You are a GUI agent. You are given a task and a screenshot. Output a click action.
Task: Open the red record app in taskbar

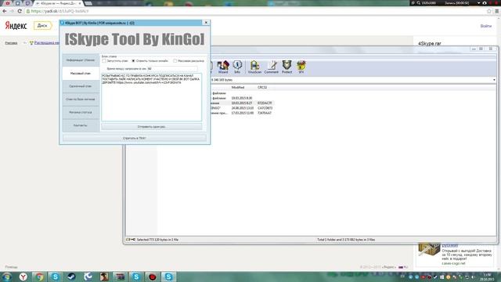click(x=153, y=277)
